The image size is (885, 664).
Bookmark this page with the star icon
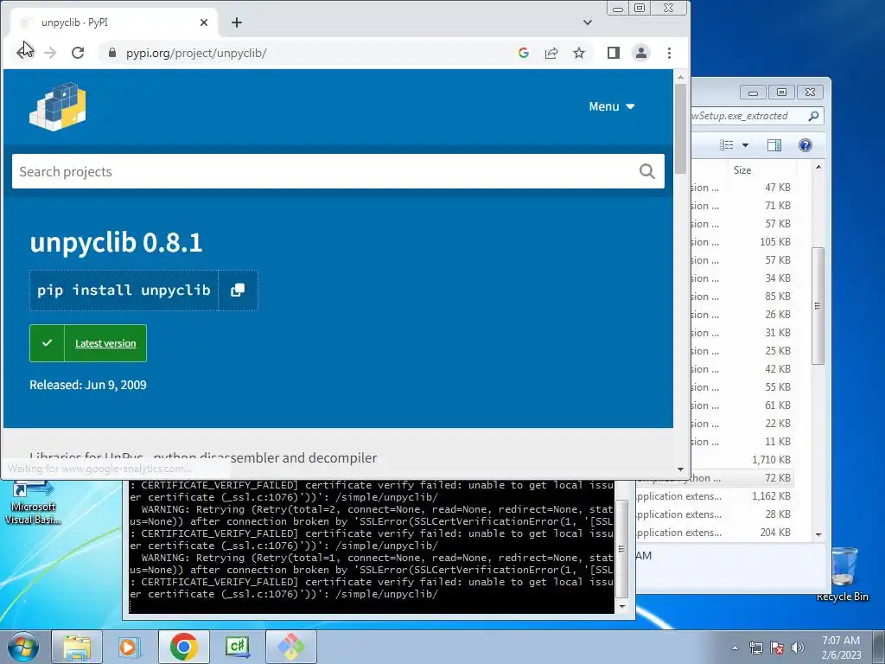pyautogui.click(x=579, y=53)
